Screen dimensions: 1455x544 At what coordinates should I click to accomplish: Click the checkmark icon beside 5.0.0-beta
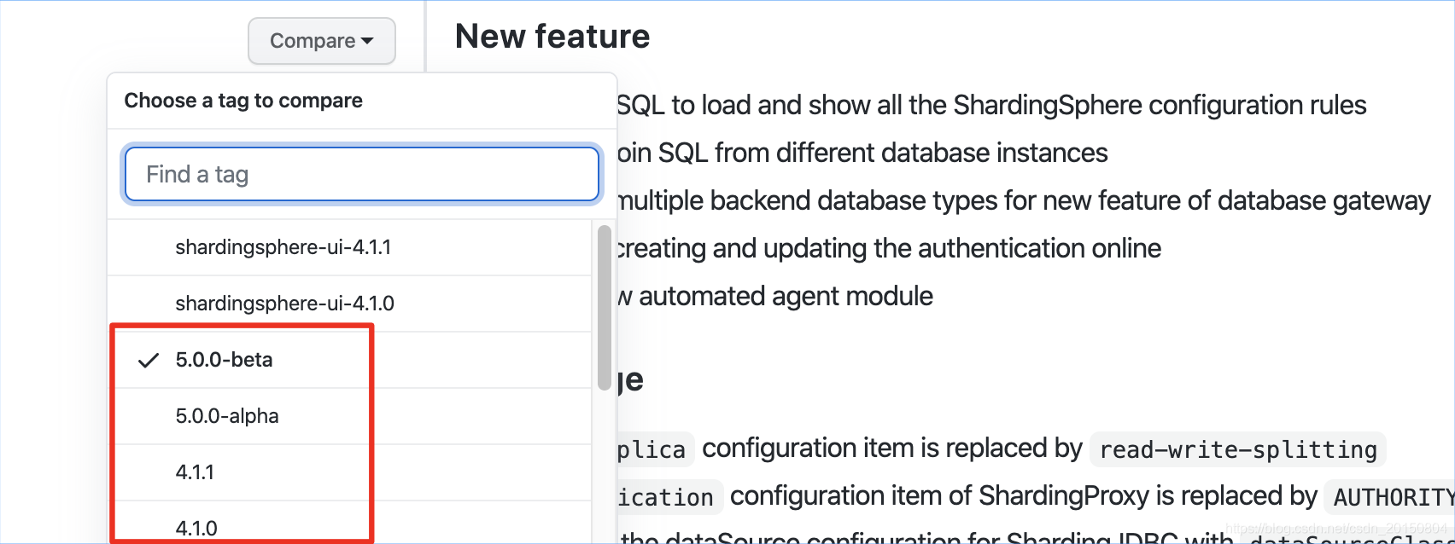[x=149, y=360]
